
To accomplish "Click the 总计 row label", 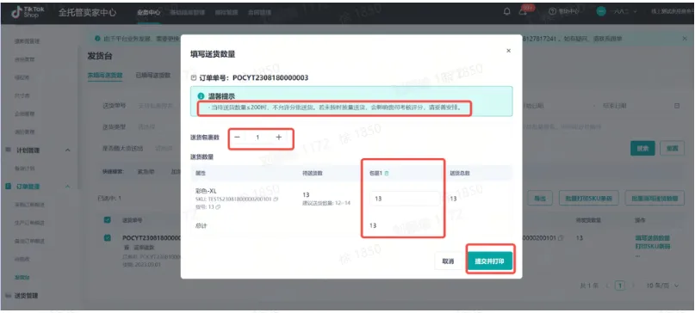I will point(202,226).
